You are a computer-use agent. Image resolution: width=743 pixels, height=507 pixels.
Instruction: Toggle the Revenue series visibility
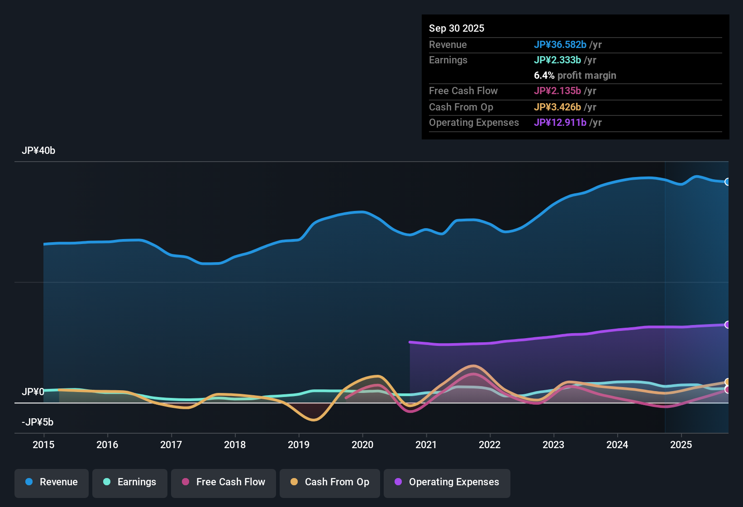[x=51, y=482]
